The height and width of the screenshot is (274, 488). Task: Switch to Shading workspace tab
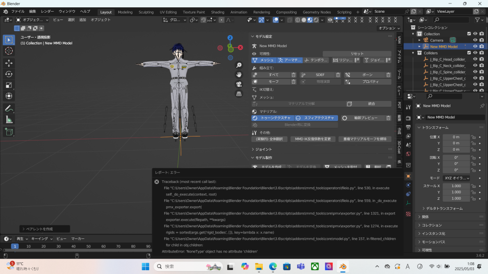pyautogui.click(x=217, y=12)
